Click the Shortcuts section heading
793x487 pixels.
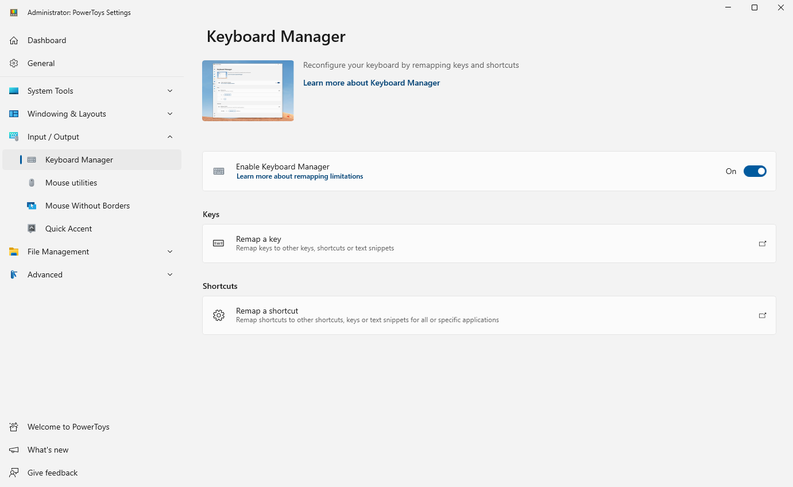220,286
